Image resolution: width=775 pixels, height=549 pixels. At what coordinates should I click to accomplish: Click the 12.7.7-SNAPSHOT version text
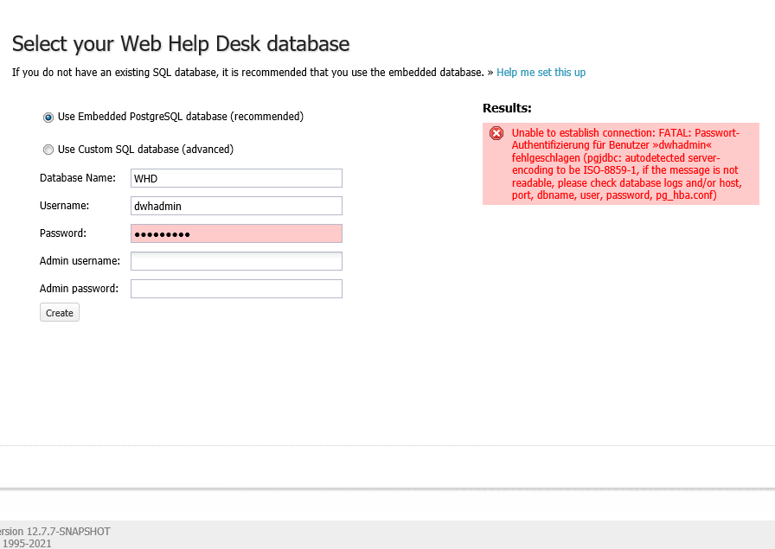(x=68, y=532)
